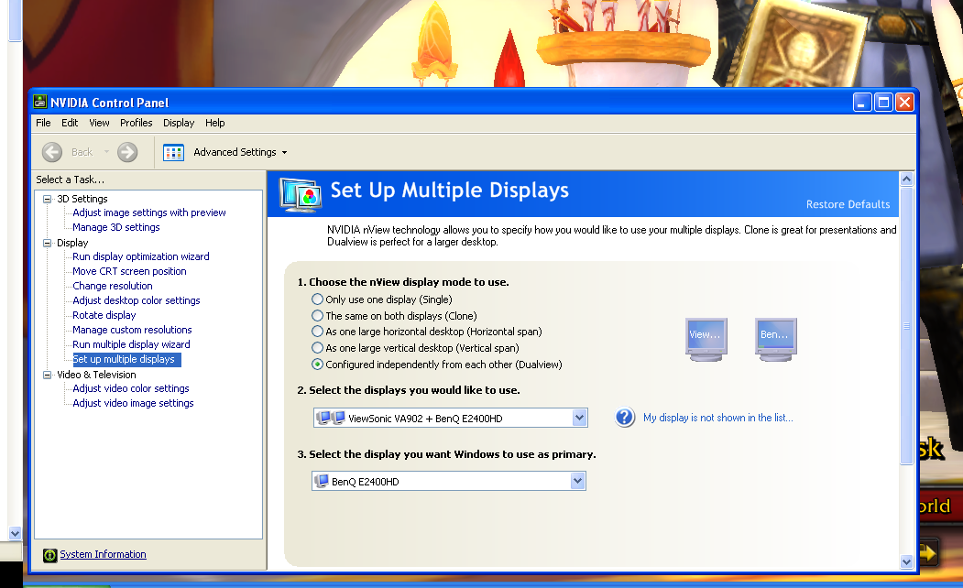Click the Forward arrow icon
The image size is (963, 588).
pyautogui.click(x=127, y=152)
